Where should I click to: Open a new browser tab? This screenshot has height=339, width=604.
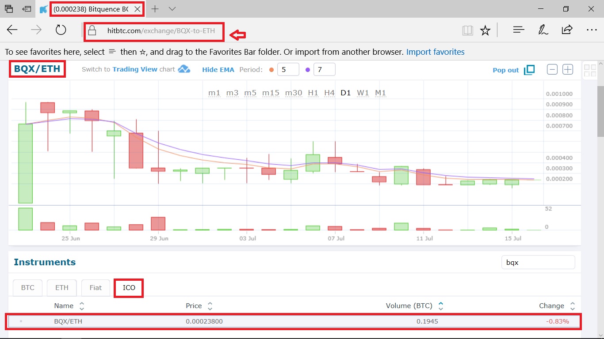(x=155, y=9)
